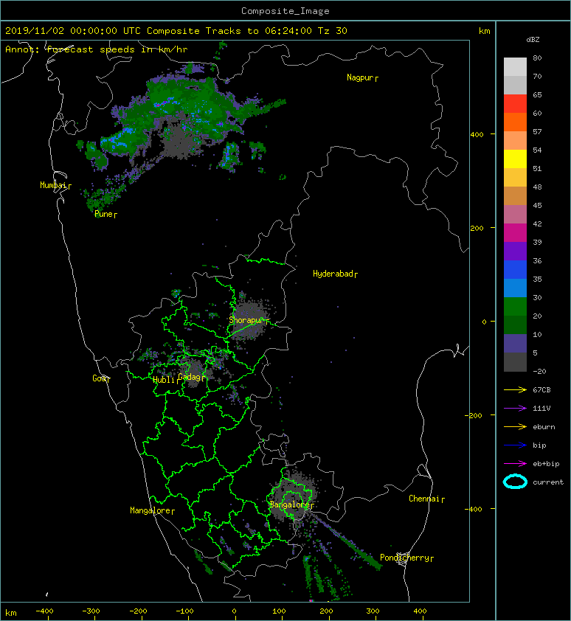Click the Goa city label
571x621 pixels.
[x=100, y=378]
